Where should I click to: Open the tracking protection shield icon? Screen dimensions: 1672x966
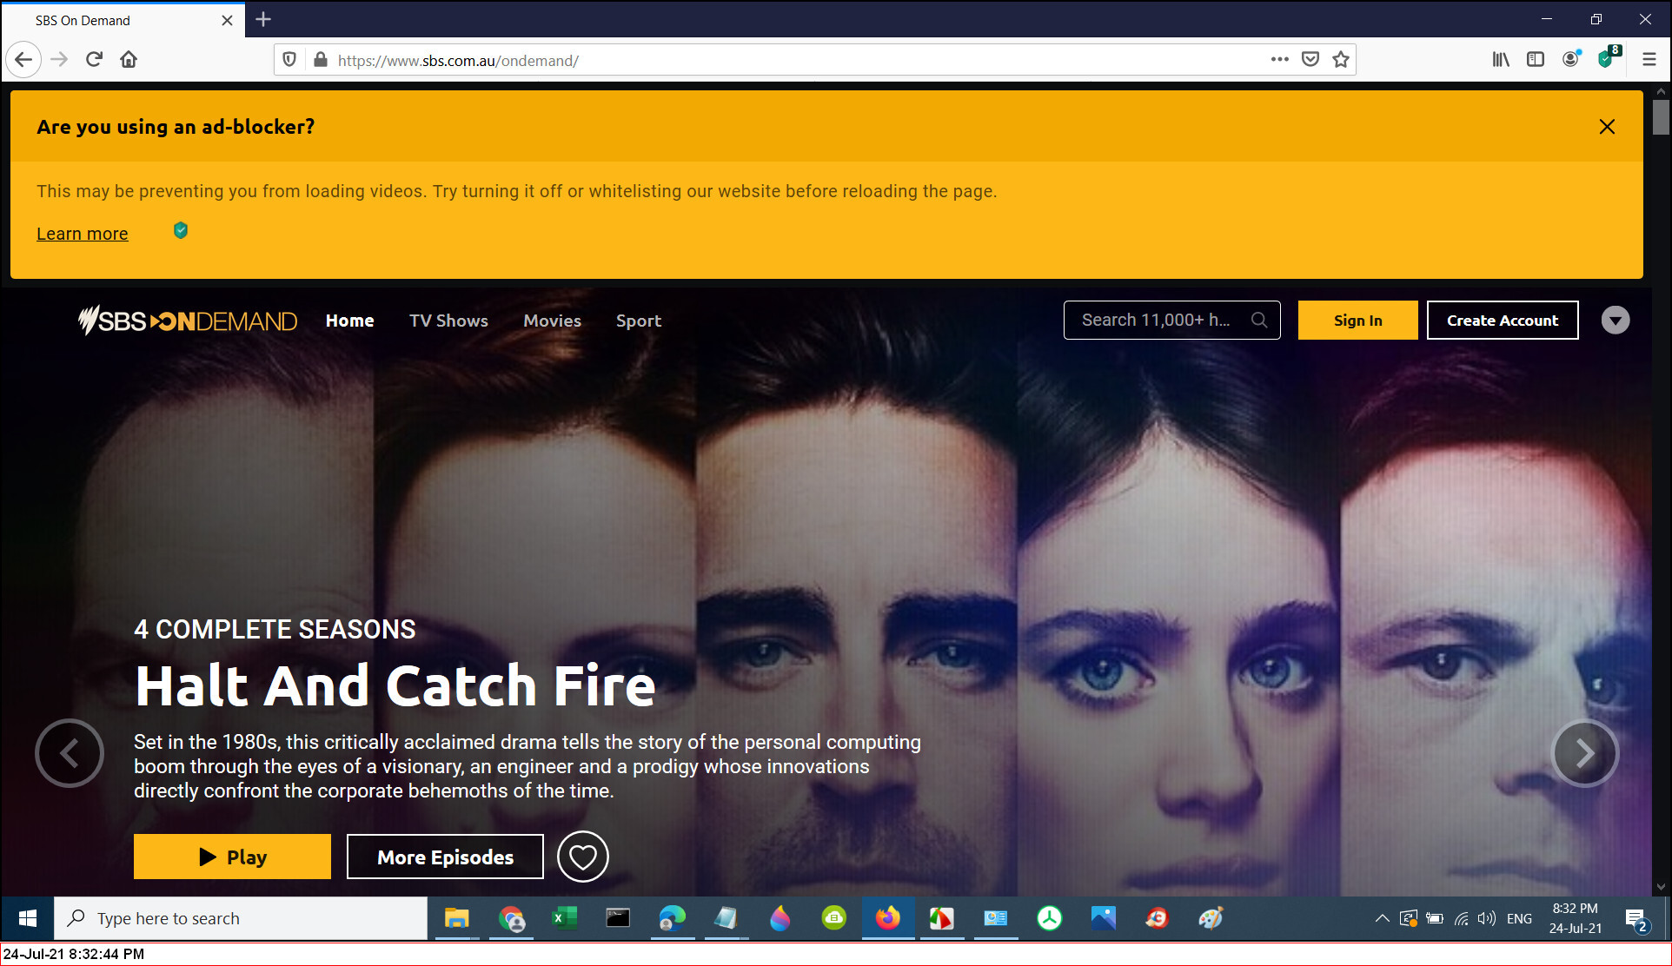(290, 59)
